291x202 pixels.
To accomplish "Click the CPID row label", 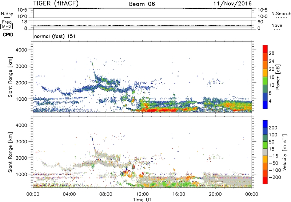I will [x=8, y=35].
